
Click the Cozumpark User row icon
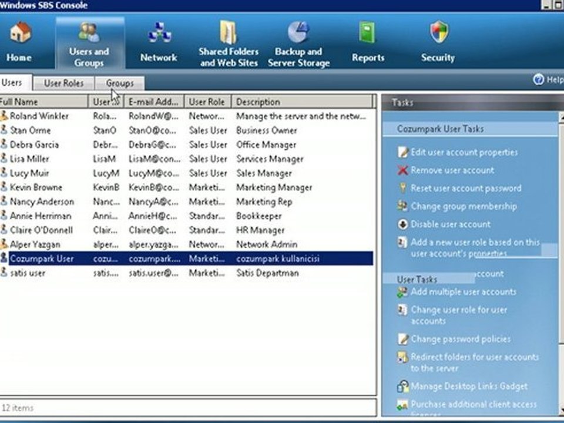[4, 258]
